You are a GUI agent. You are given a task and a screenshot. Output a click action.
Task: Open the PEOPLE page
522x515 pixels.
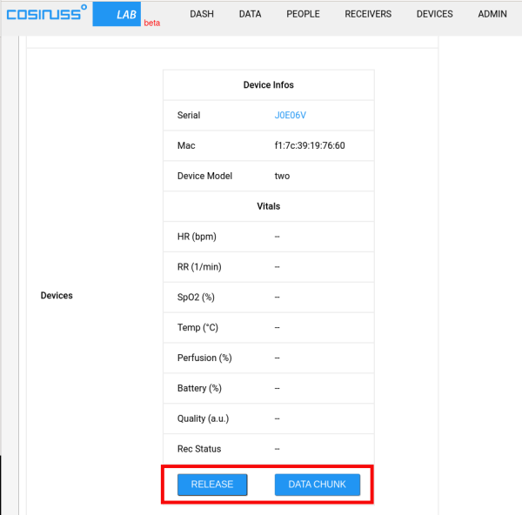303,14
